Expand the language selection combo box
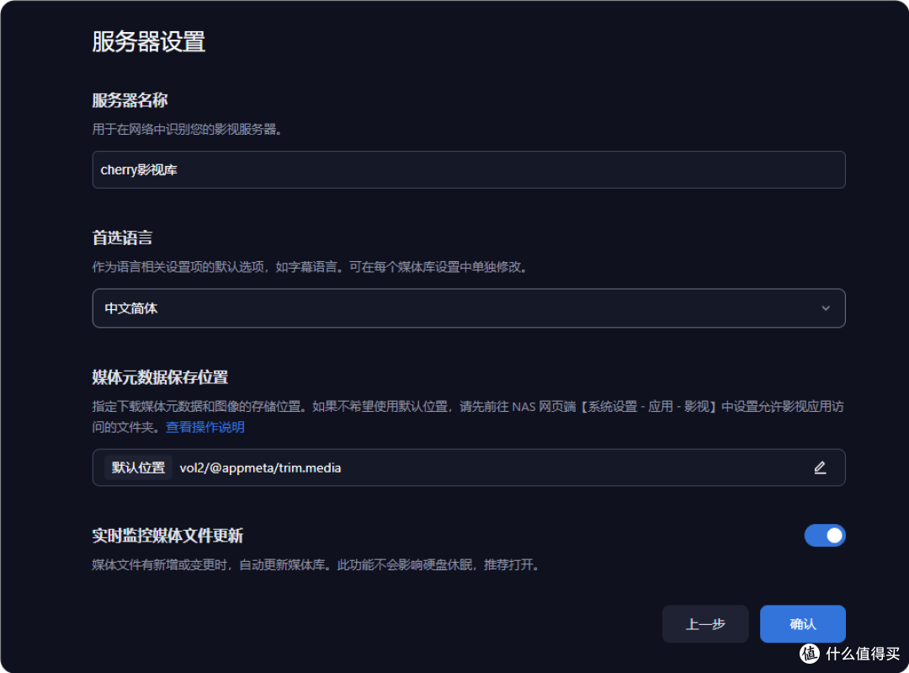Image resolution: width=909 pixels, height=673 pixels. tap(468, 308)
